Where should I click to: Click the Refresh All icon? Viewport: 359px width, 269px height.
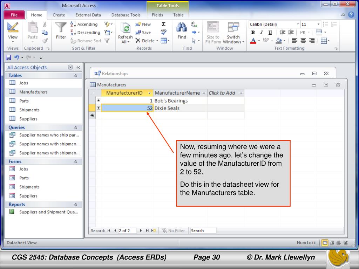point(126,28)
